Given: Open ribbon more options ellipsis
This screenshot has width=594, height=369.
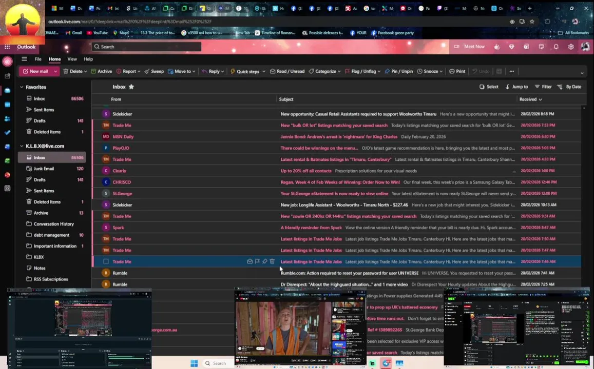Looking at the screenshot, I should (512, 71).
